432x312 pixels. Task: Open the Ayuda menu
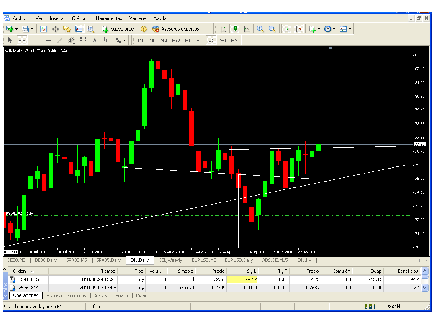coord(160,18)
